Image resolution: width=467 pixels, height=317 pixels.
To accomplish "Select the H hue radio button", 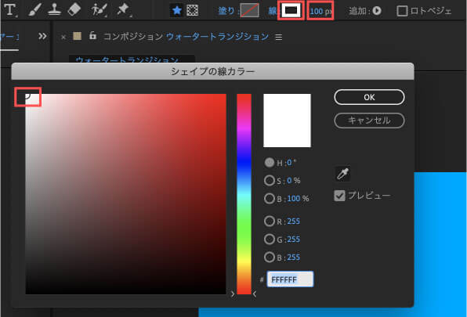I will [270, 162].
